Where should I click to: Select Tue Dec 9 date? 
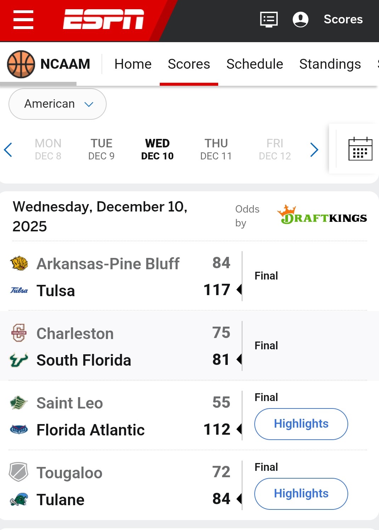[101, 149]
